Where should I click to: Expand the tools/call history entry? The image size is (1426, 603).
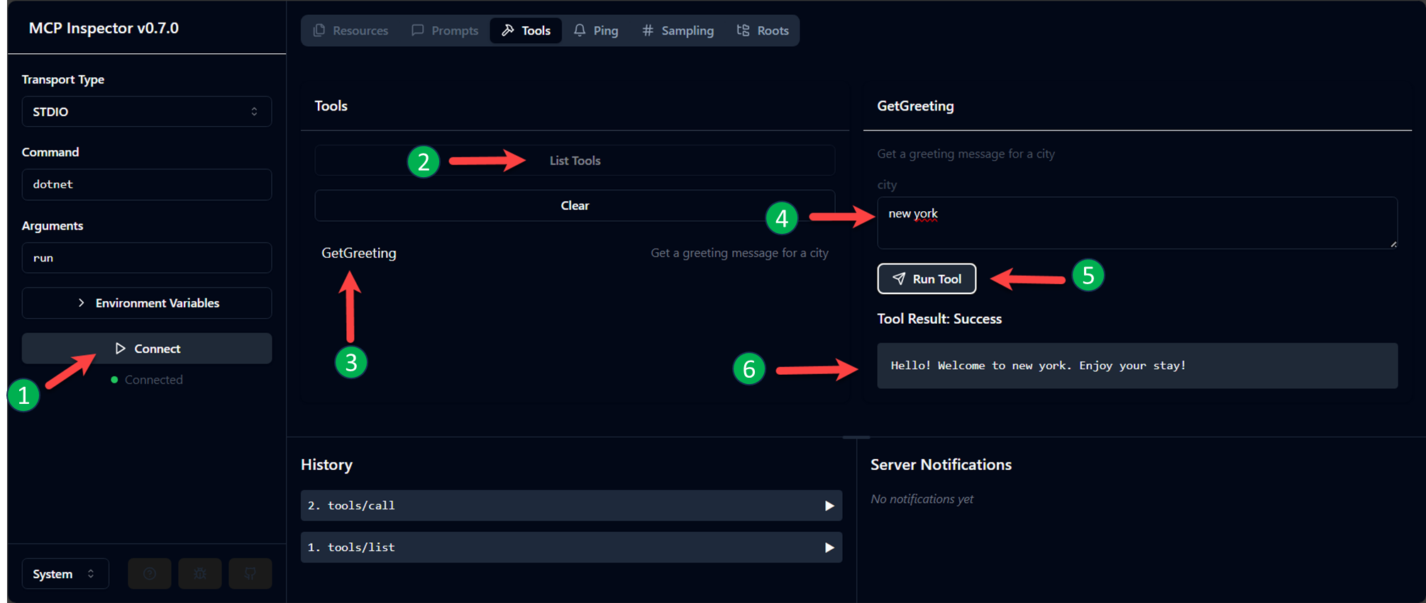click(571, 506)
